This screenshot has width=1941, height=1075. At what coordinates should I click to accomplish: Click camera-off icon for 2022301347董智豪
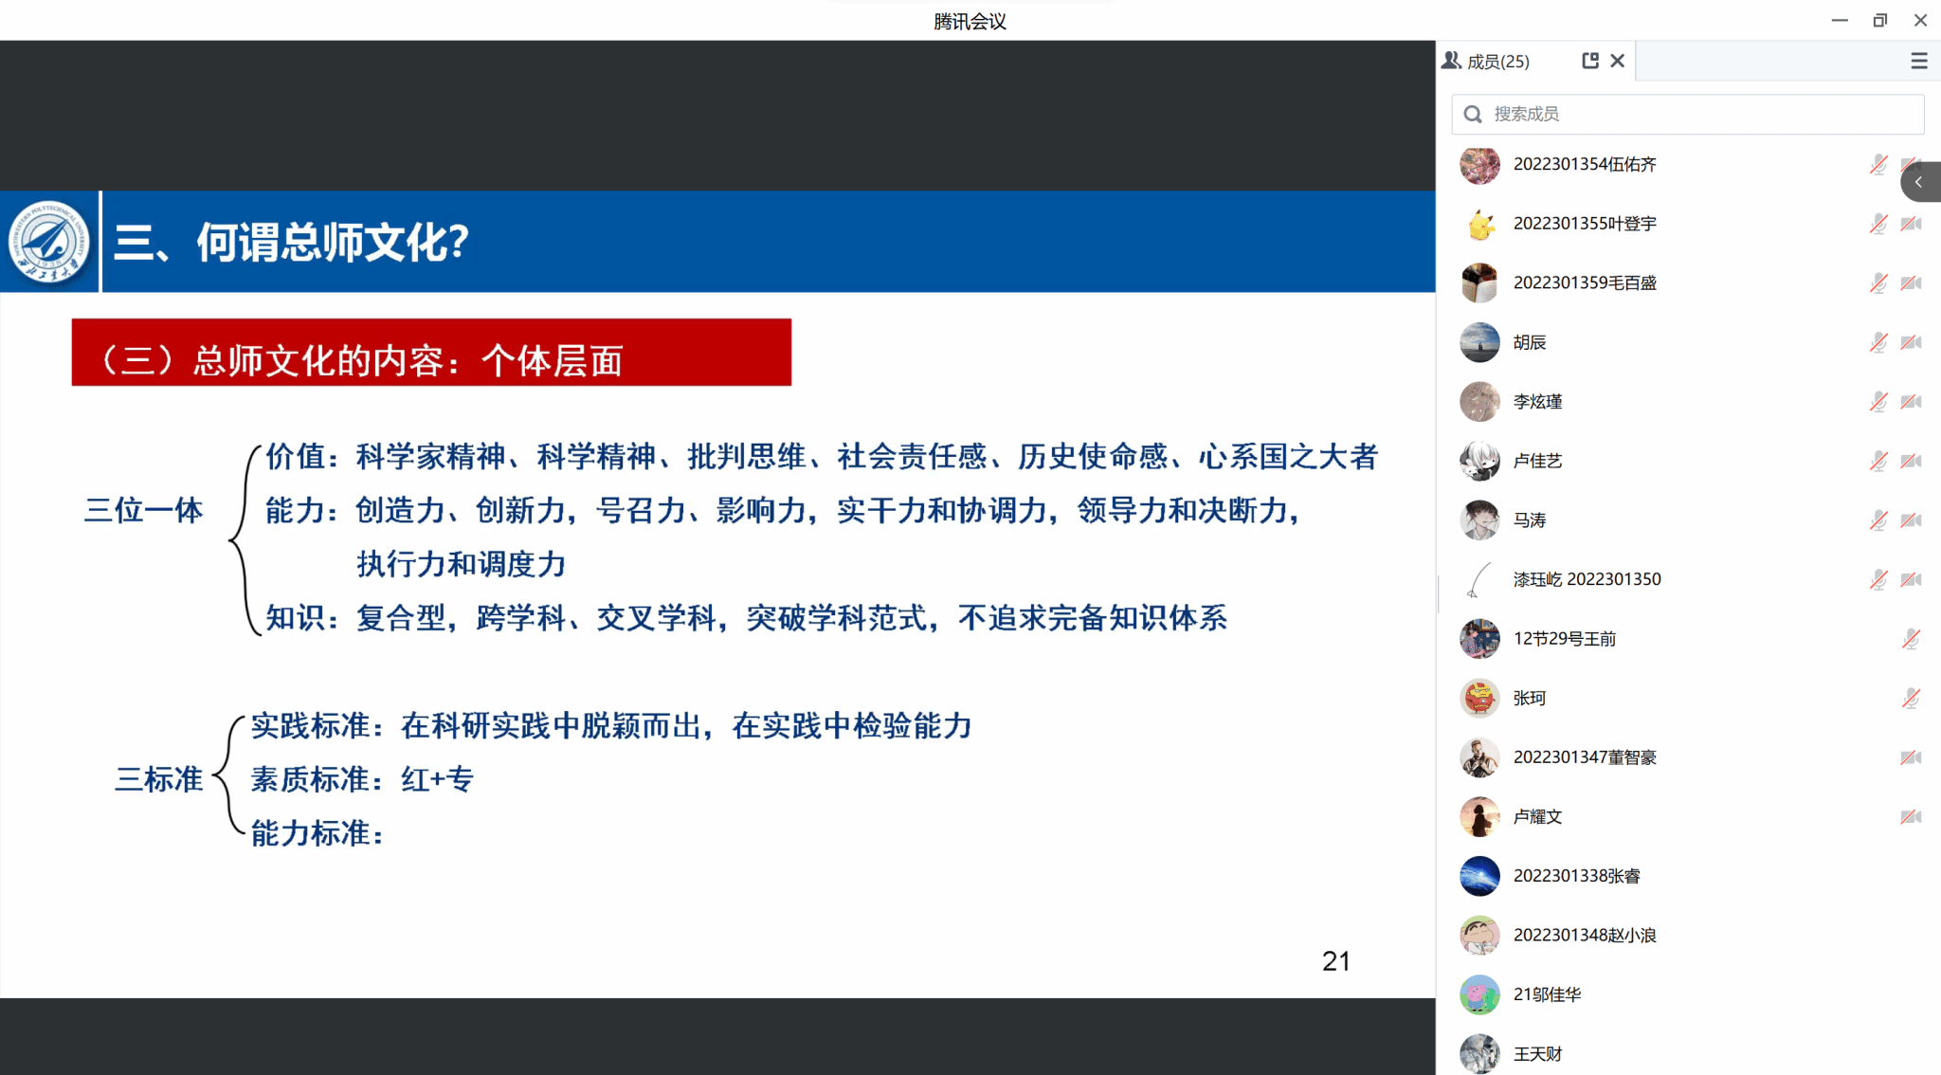pos(1911,757)
